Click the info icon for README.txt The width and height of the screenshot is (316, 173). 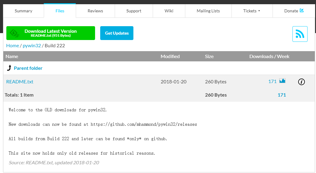coord(302,82)
